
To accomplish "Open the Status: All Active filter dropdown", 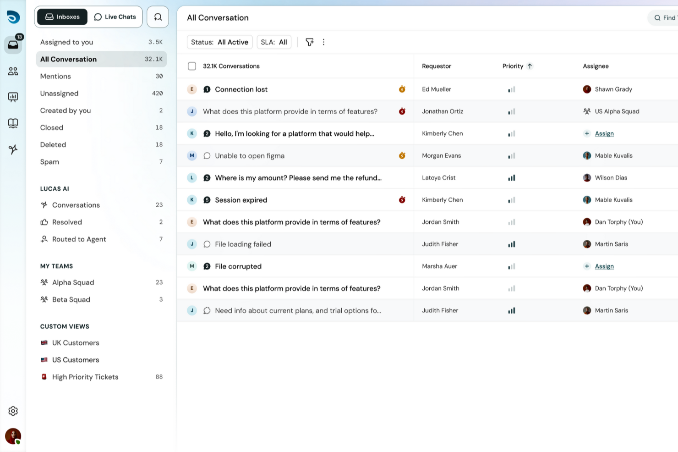I will click(x=220, y=42).
